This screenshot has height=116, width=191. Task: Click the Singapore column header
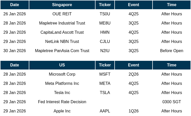62,5
